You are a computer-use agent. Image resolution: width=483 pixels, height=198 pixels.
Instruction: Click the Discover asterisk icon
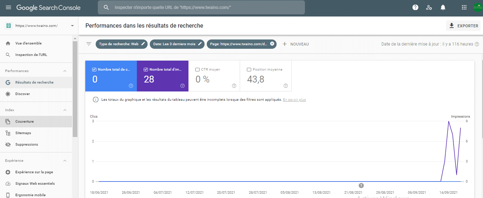pos(8,94)
